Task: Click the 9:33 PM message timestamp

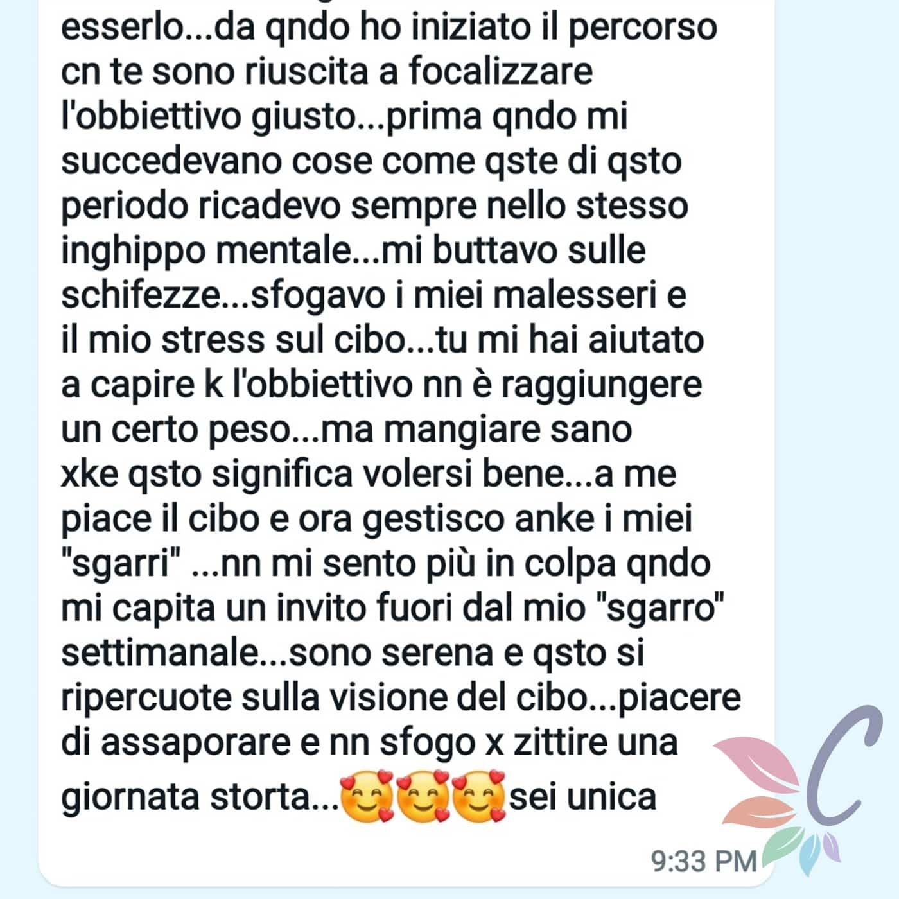Action: click(704, 860)
